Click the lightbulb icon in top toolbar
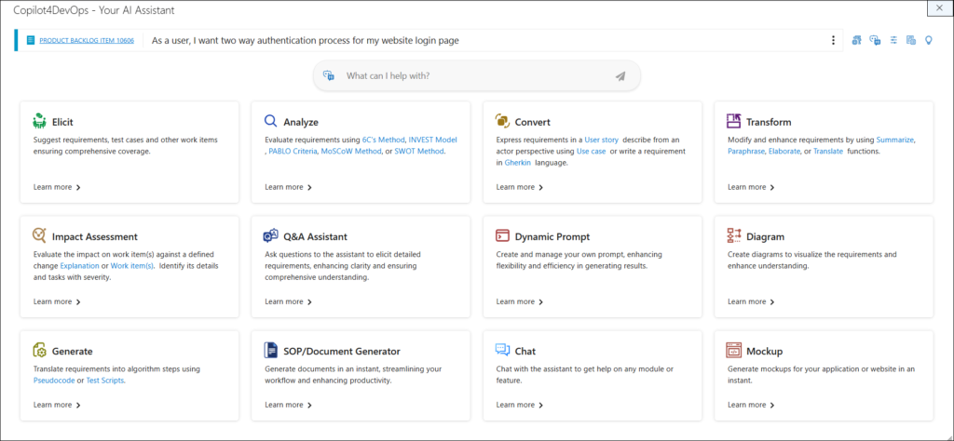The image size is (954, 441). pos(928,40)
